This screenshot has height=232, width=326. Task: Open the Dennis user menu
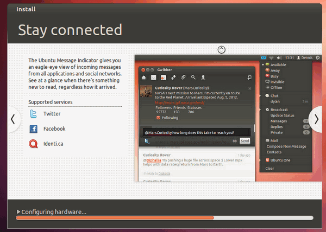point(304,57)
